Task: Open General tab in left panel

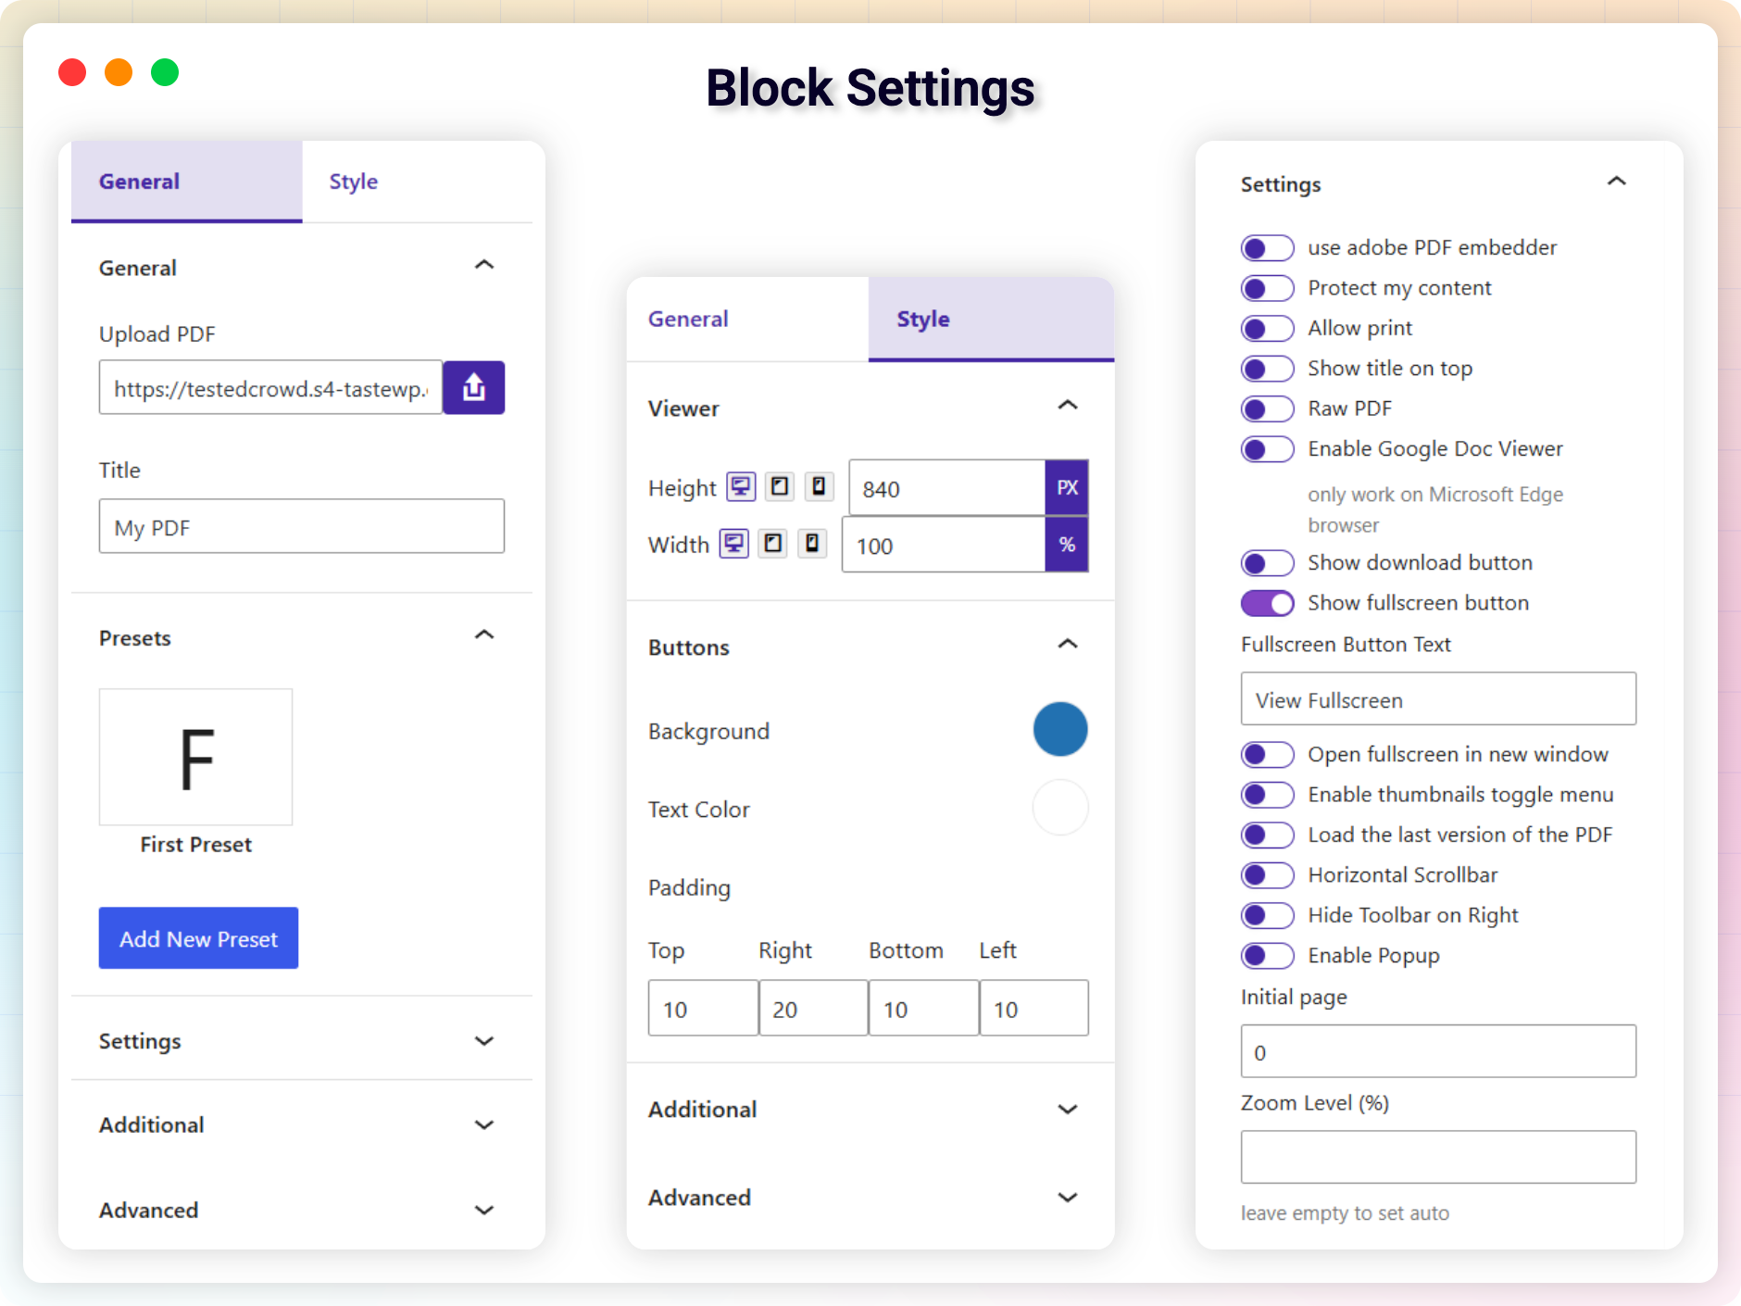Action: point(187,182)
